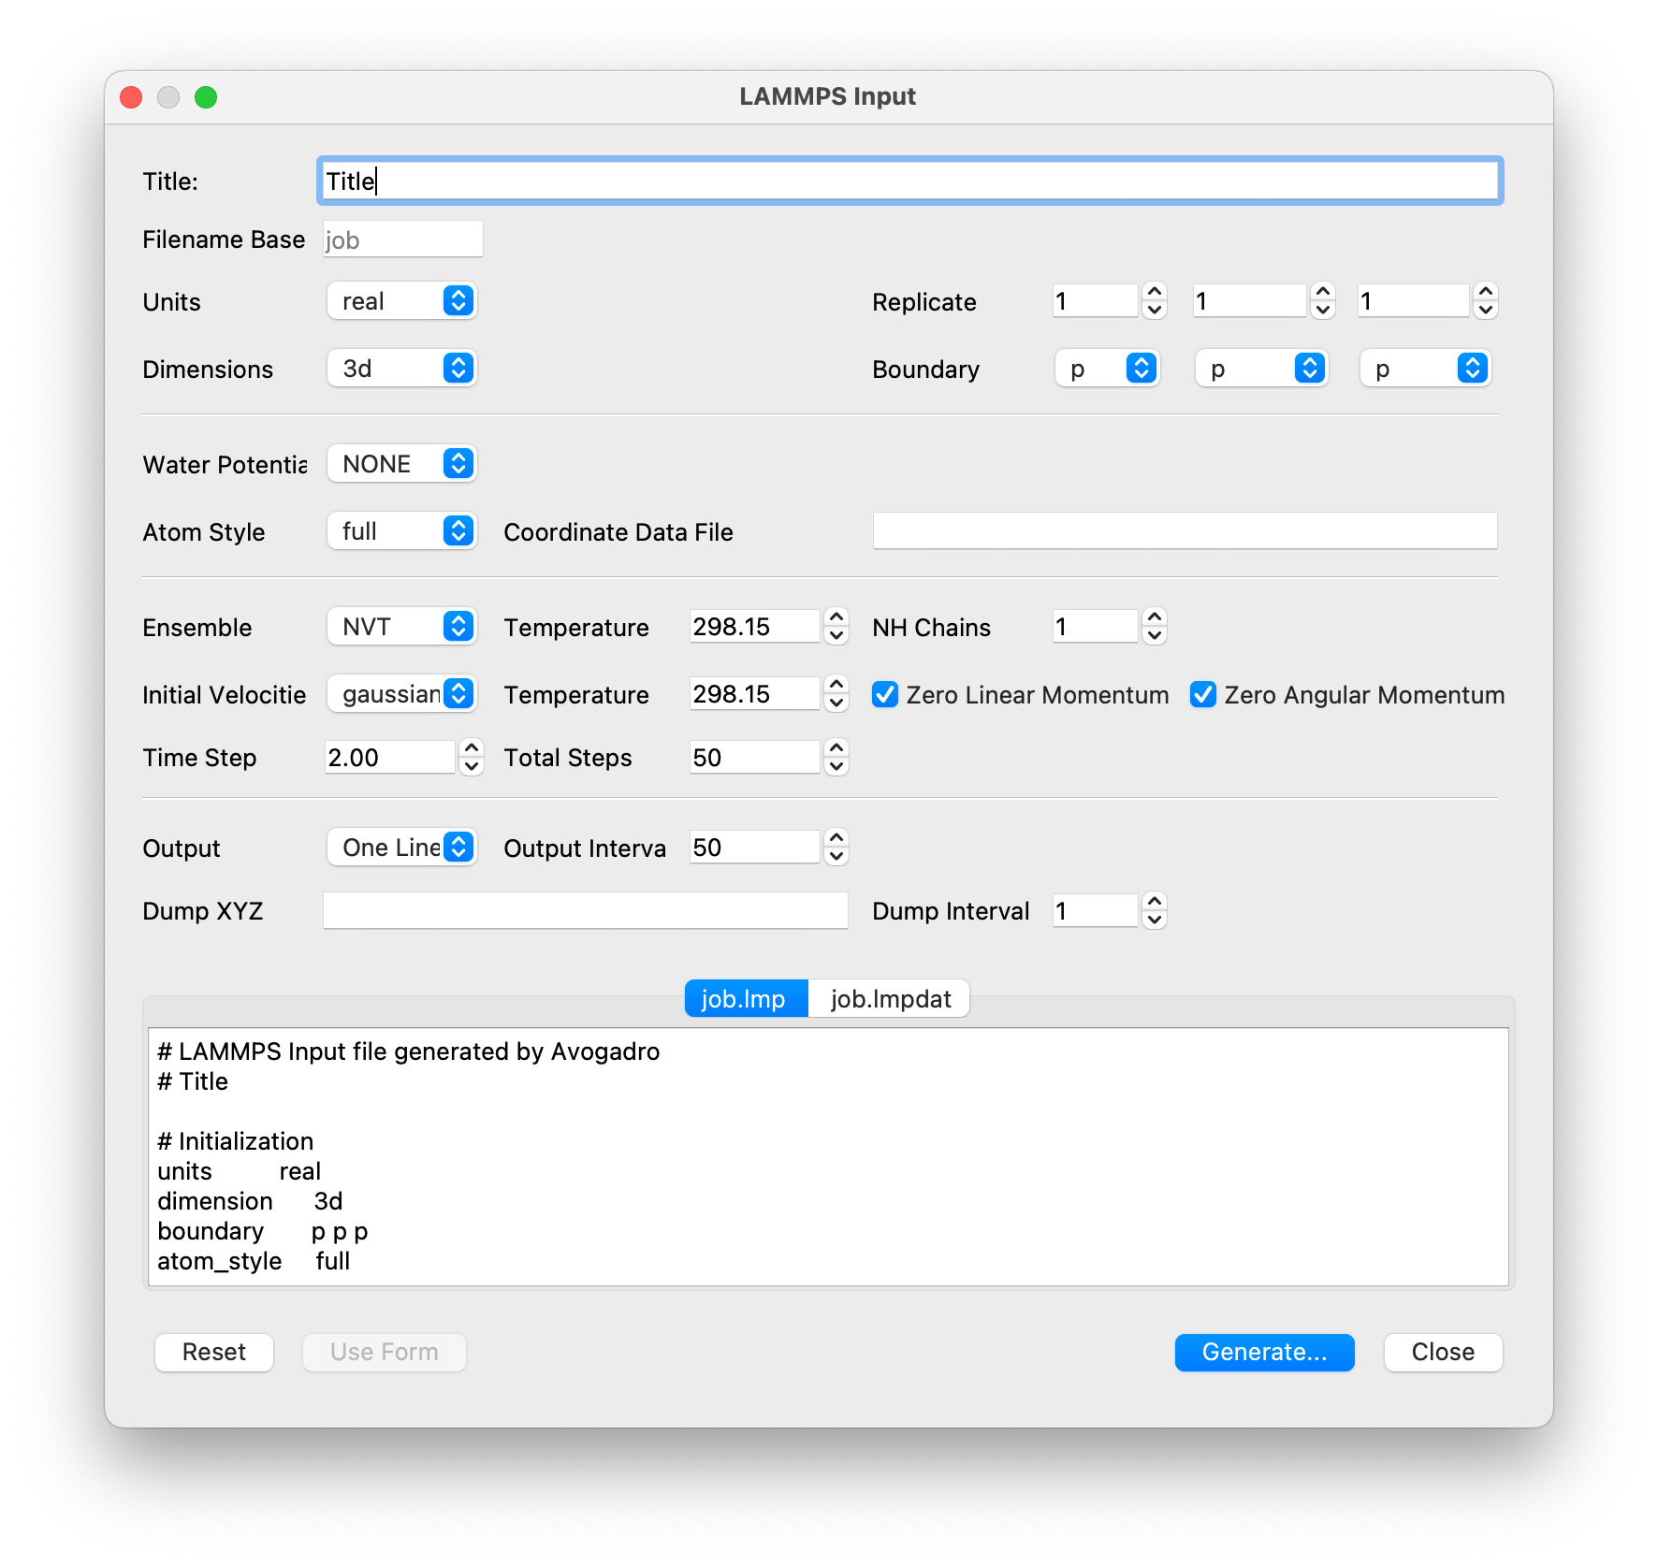Click the 'units real' line in preview
This screenshot has width=1658, height=1566.
(240, 1171)
